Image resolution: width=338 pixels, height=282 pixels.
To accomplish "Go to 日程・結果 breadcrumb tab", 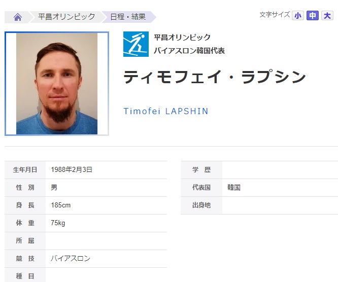I will [x=128, y=17].
